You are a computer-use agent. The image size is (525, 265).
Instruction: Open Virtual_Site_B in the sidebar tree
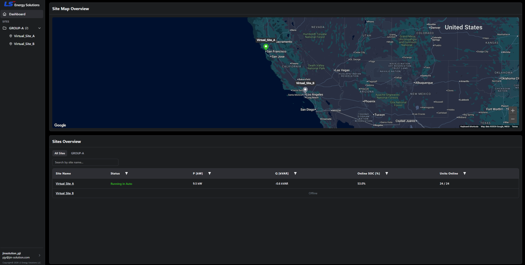tap(24, 44)
